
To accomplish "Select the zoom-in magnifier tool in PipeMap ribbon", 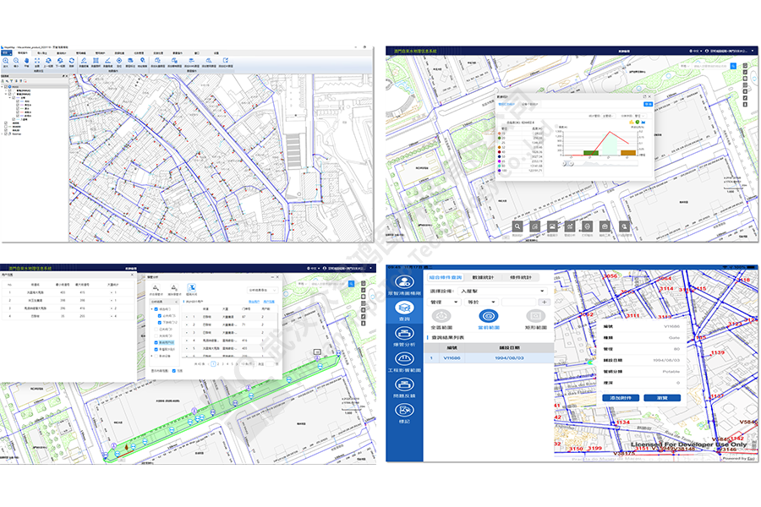I will coord(6,61).
